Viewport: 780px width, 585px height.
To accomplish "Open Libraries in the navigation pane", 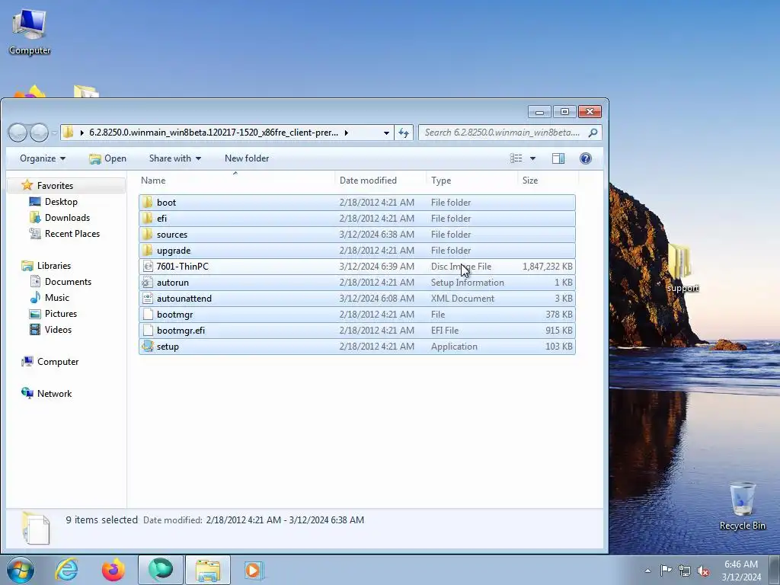I will 54,266.
